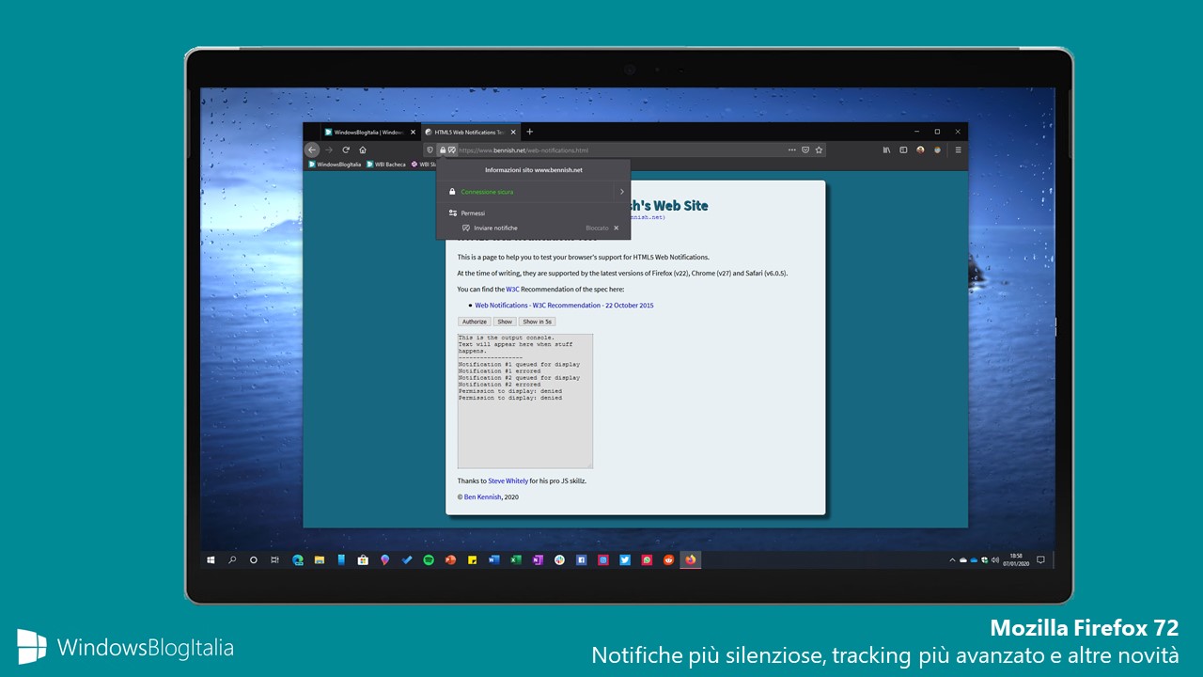
Task: Open Task View in taskbar
Action: [274, 559]
